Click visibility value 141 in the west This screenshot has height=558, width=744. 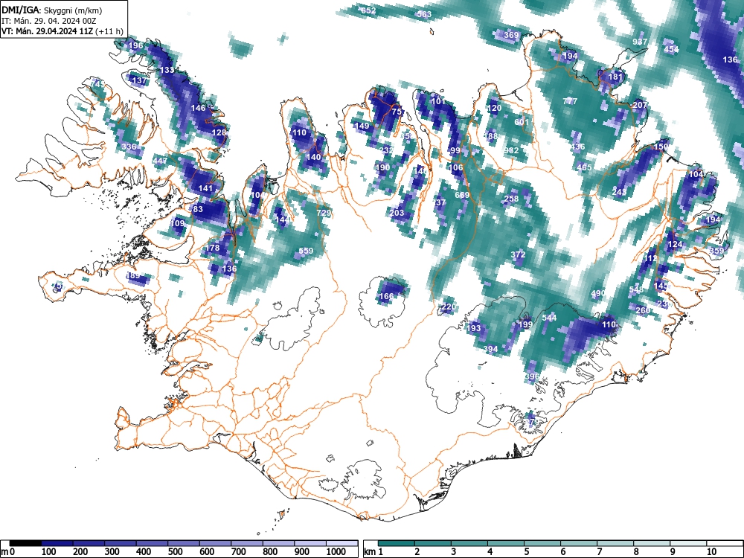pos(205,188)
